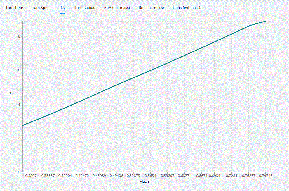
Task: Click x-axis label 0.52873
Action: (133, 176)
